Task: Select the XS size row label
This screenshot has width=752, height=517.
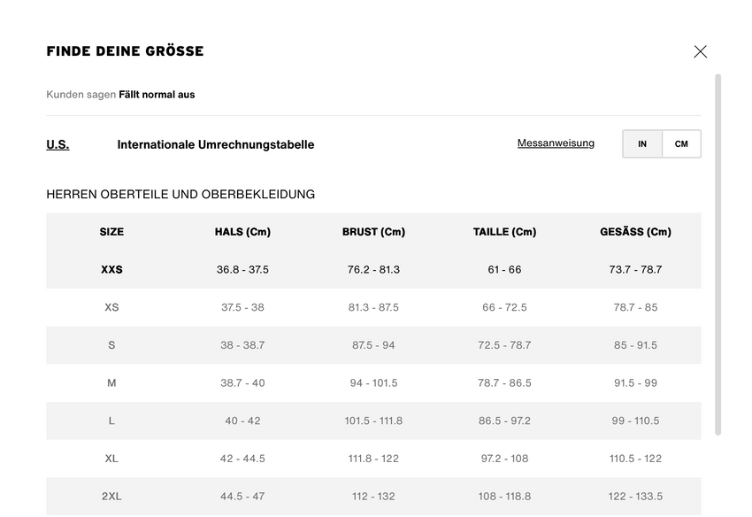Action: 111,307
